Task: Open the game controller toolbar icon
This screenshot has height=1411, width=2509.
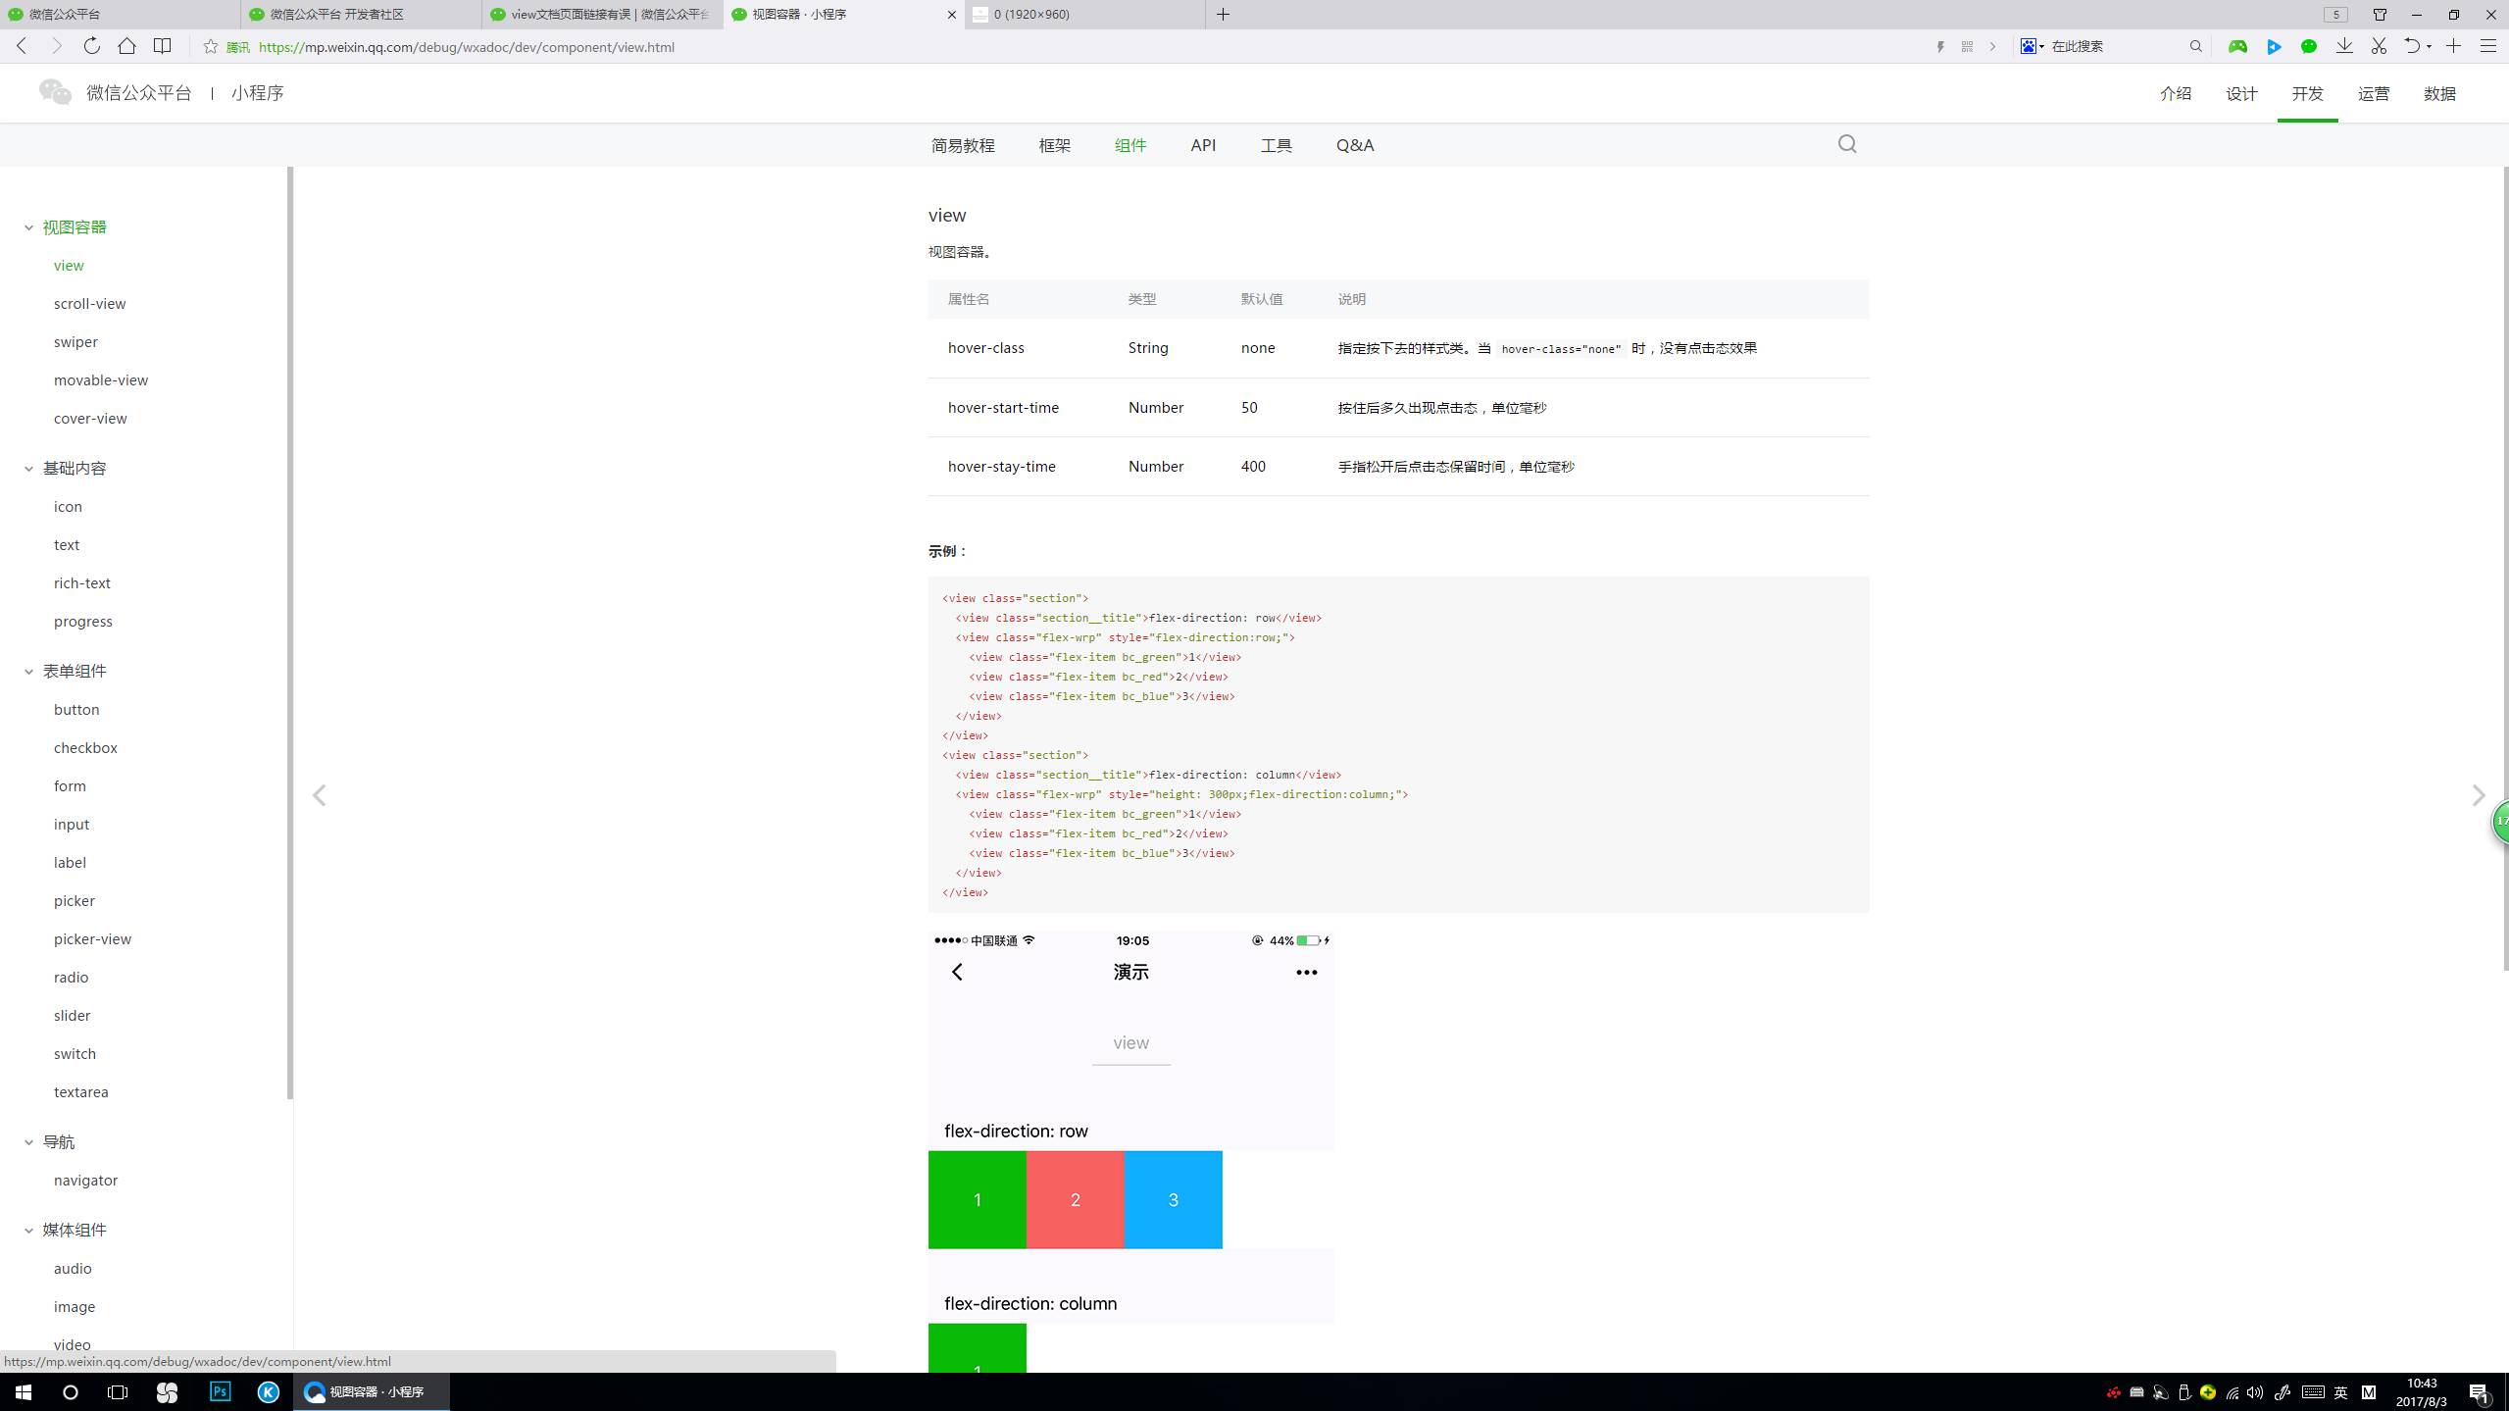Action: (x=2237, y=46)
